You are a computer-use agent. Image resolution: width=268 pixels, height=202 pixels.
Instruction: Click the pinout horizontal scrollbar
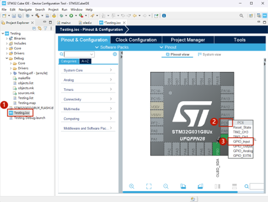[x=180, y=192]
